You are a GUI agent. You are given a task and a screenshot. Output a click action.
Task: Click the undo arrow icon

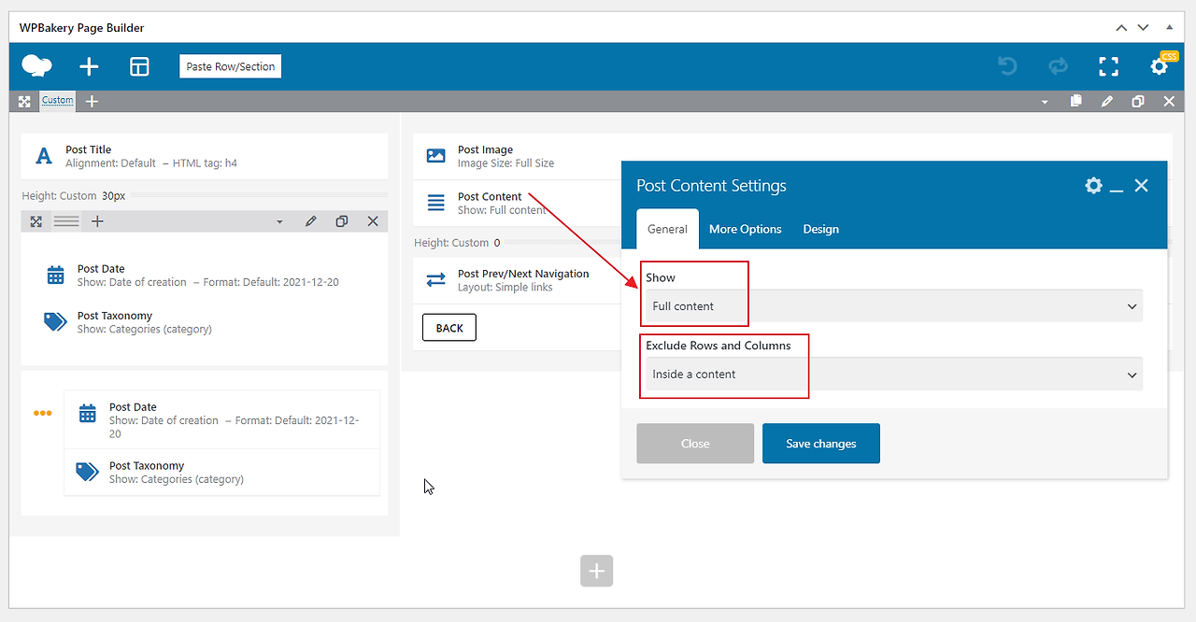point(1007,66)
